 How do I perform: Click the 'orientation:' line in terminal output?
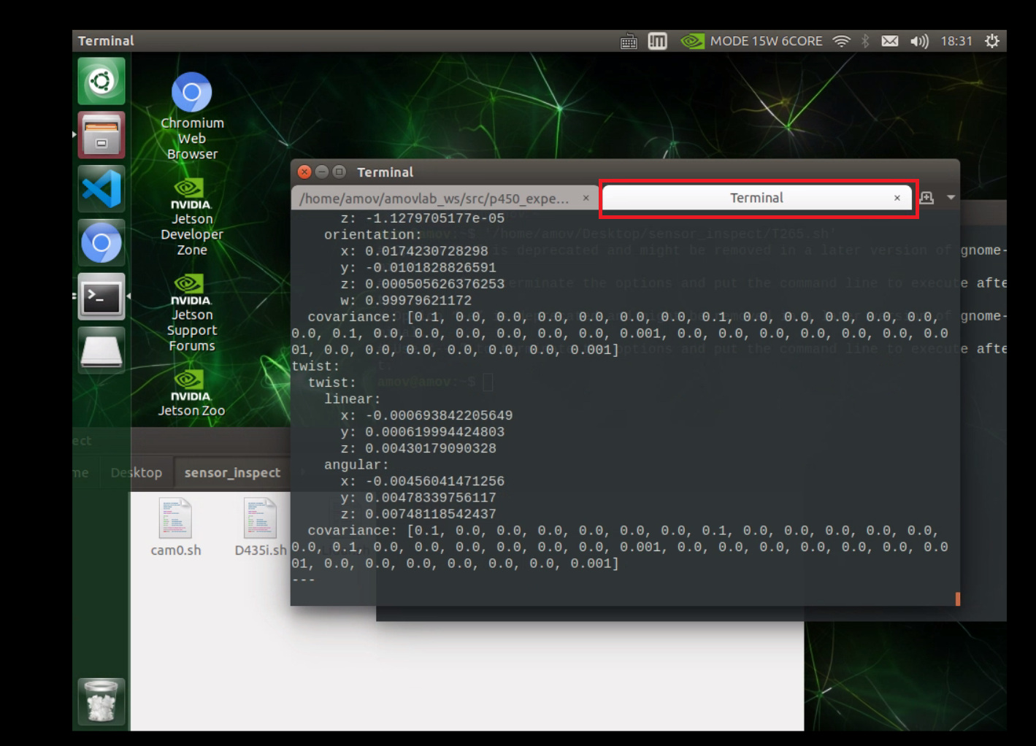373,235
